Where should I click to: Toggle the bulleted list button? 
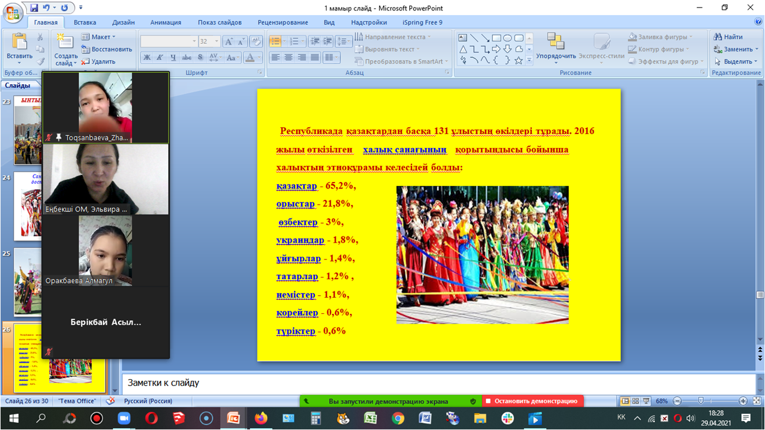[x=275, y=42]
